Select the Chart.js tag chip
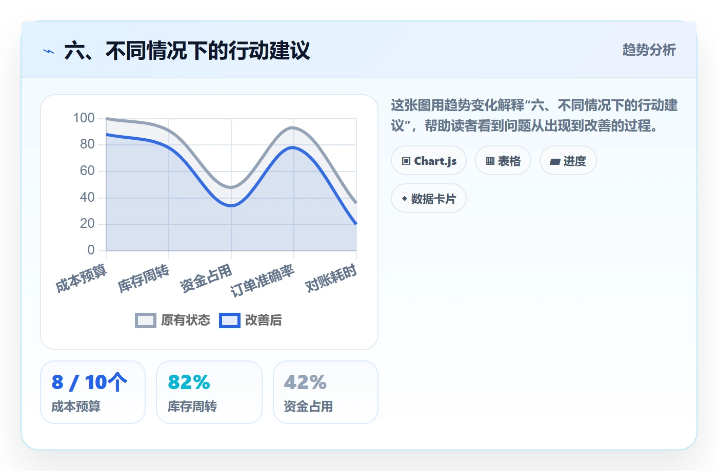The height and width of the screenshot is (471, 718). point(429,161)
